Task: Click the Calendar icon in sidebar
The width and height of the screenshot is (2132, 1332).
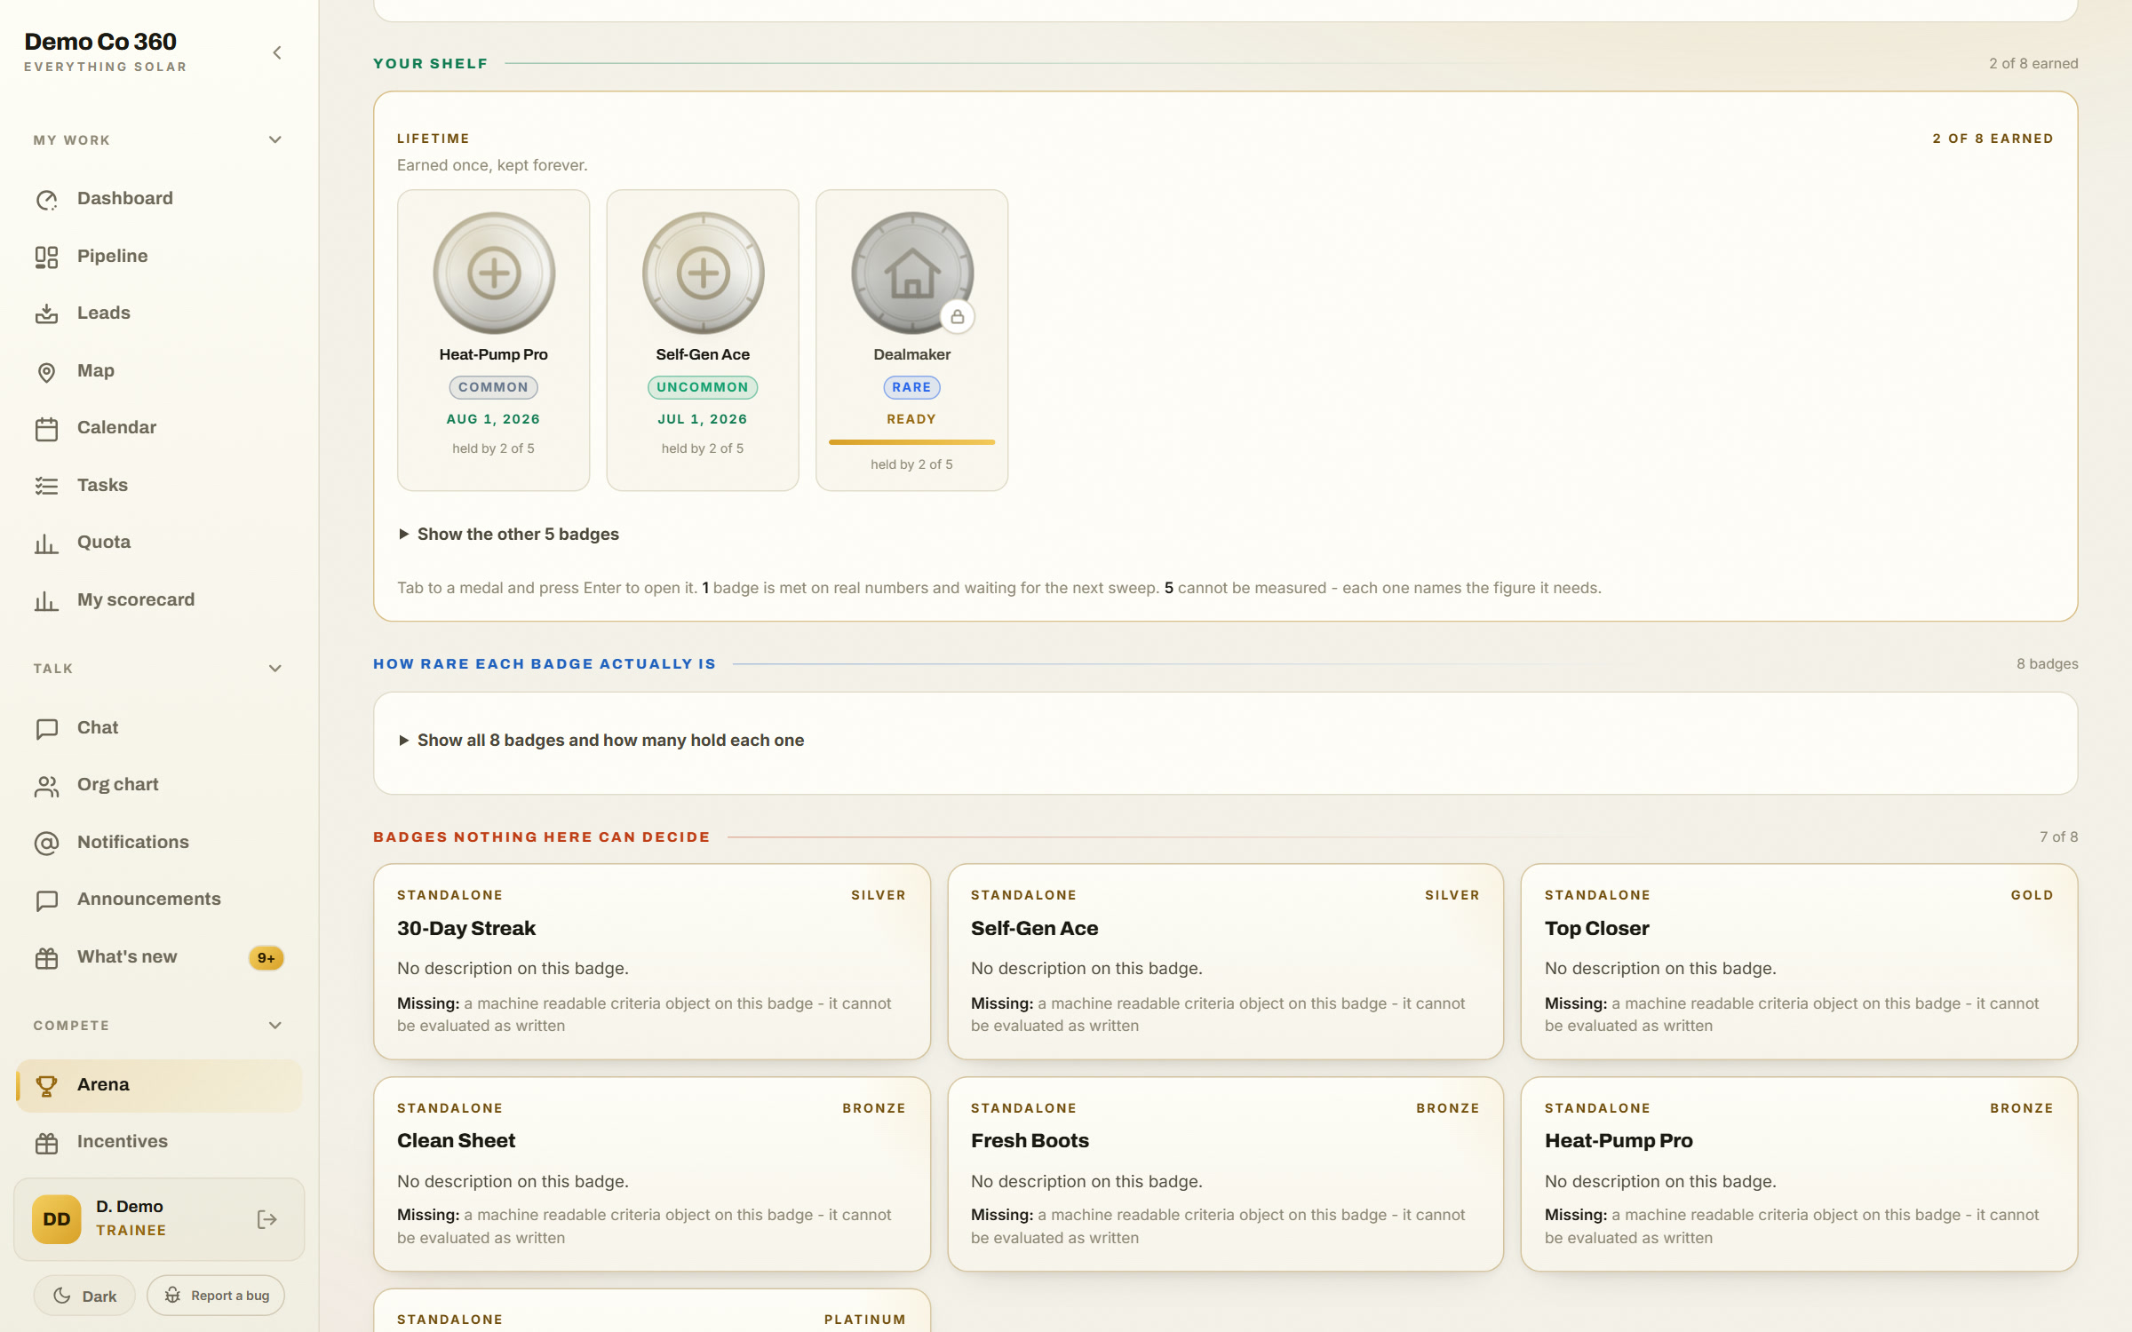Action: [x=46, y=429]
